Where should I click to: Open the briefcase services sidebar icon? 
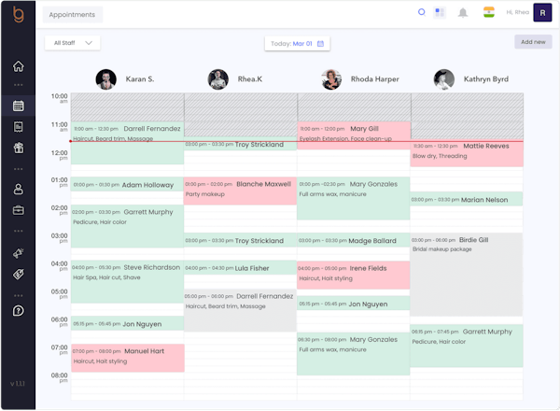point(19,210)
